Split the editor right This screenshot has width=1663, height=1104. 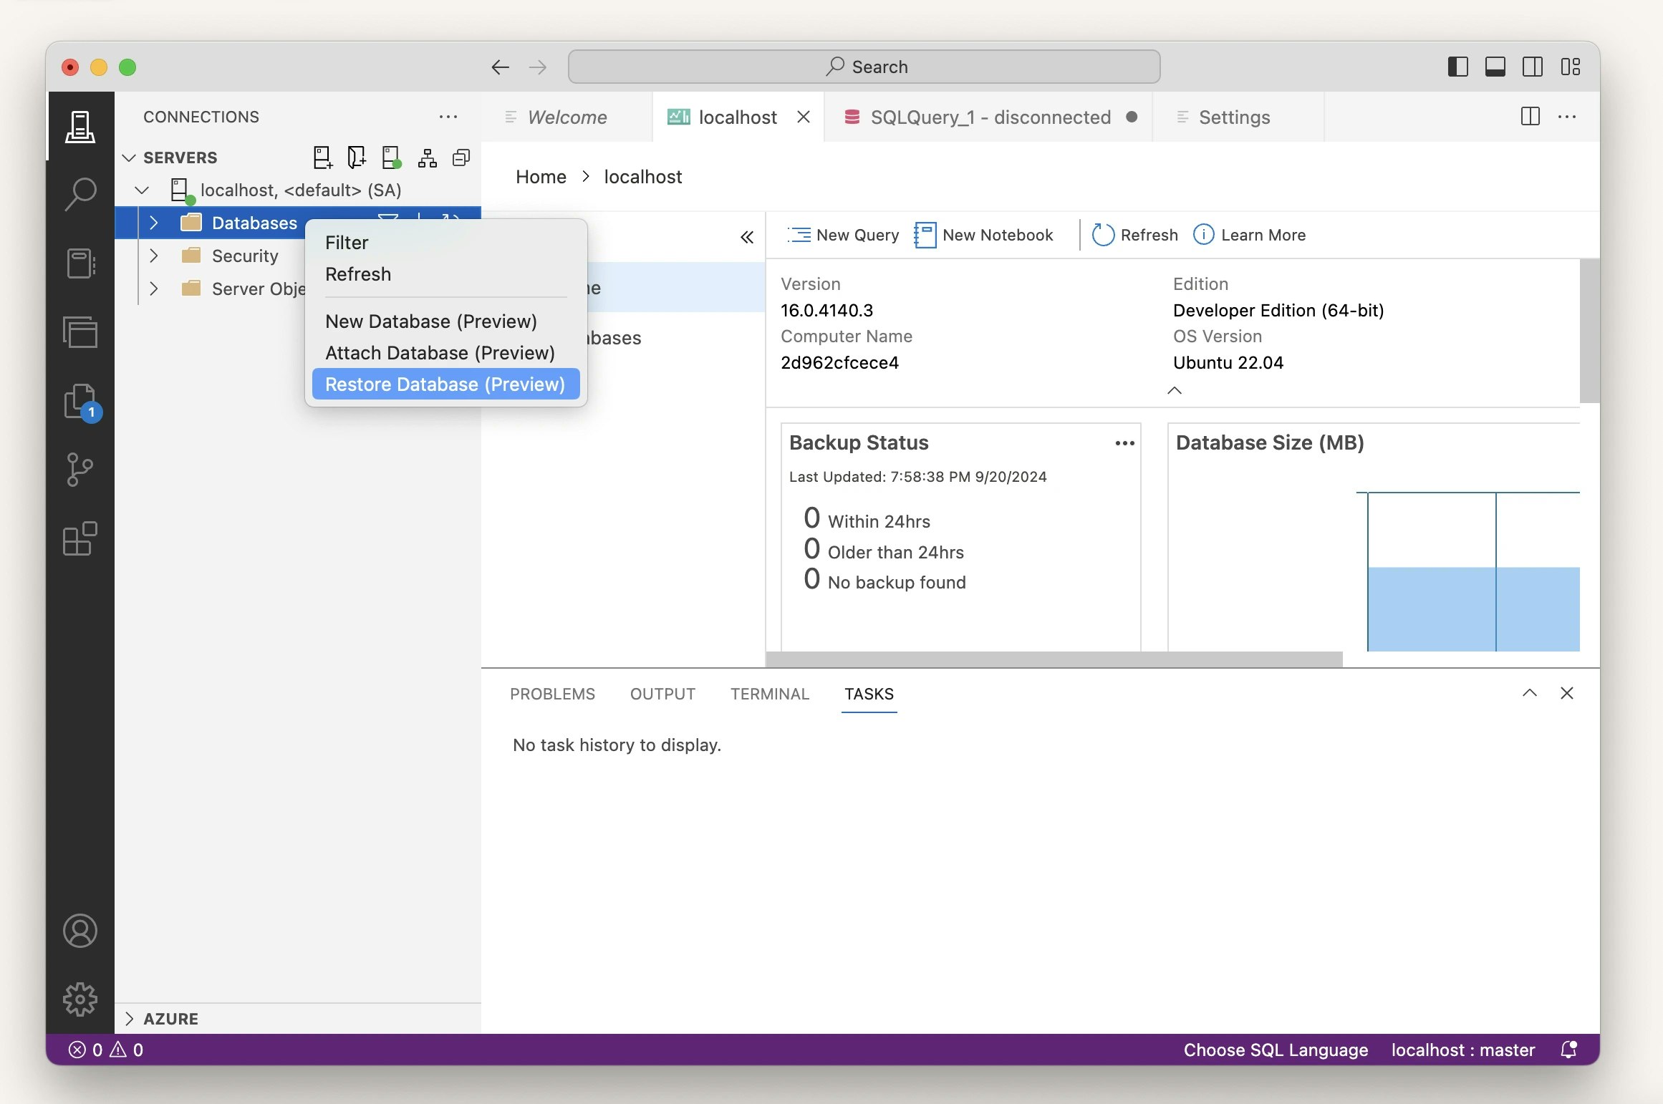click(1530, 116)
